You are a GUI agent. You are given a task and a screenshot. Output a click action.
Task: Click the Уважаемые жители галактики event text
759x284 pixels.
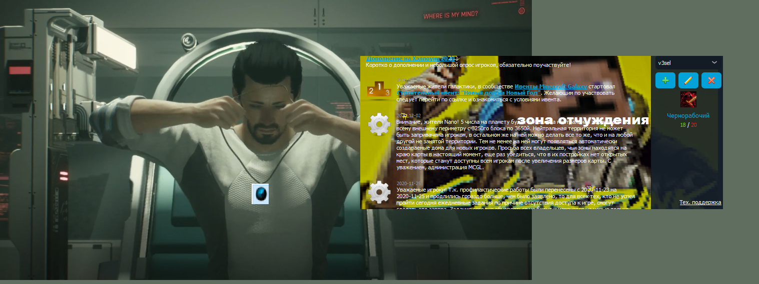pyautogui.click(x=505, y=93)
